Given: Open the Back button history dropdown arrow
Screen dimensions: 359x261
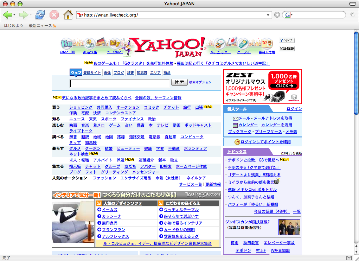Looking at the screenshot, I should (x=14, y=15).
